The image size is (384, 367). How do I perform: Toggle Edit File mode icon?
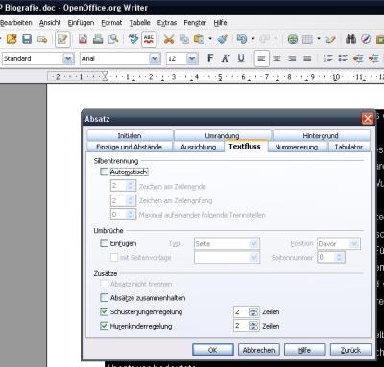(62, 39)
